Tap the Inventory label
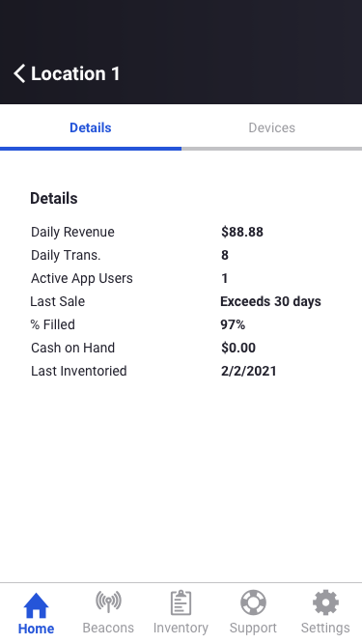This screenshot has width=362, height=644. (181, 628)
